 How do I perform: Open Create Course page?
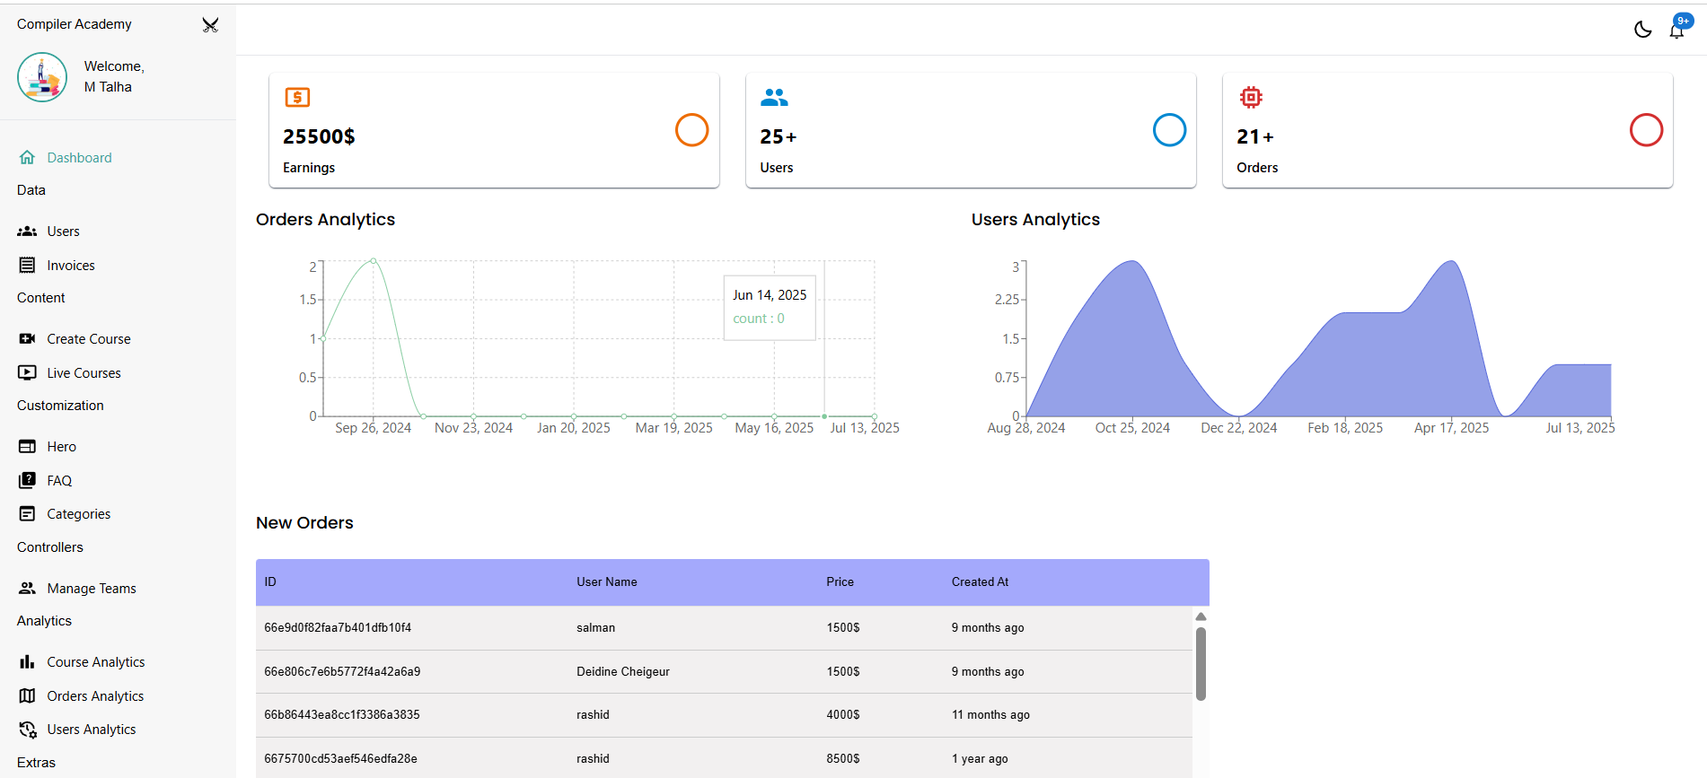coord(89,339)
